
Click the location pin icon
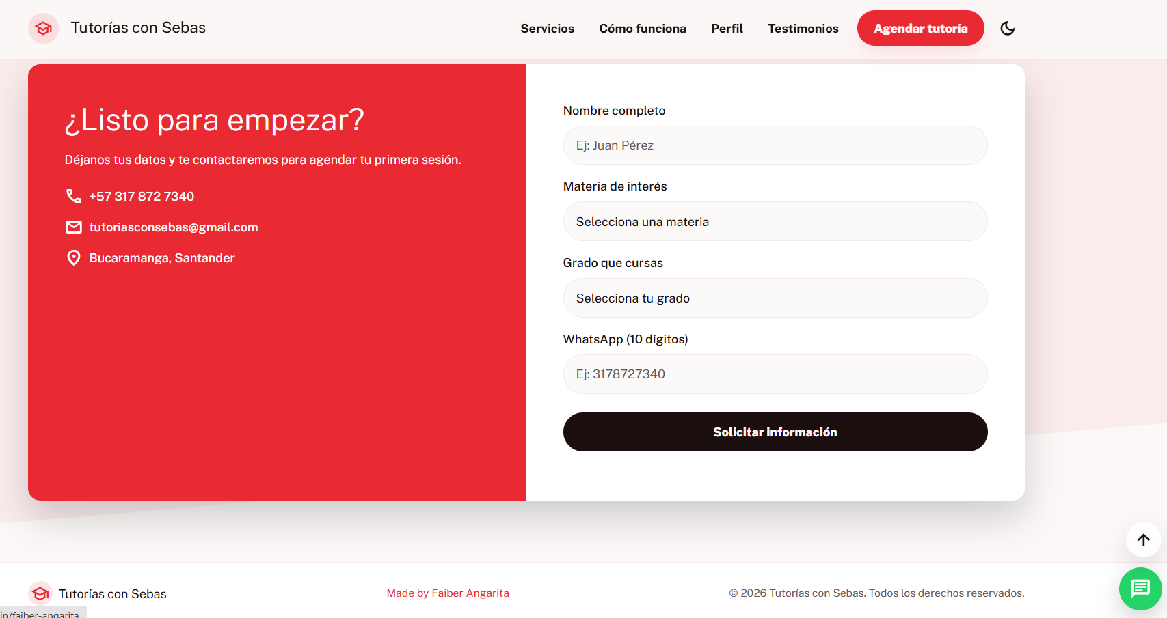pos(73,258)
